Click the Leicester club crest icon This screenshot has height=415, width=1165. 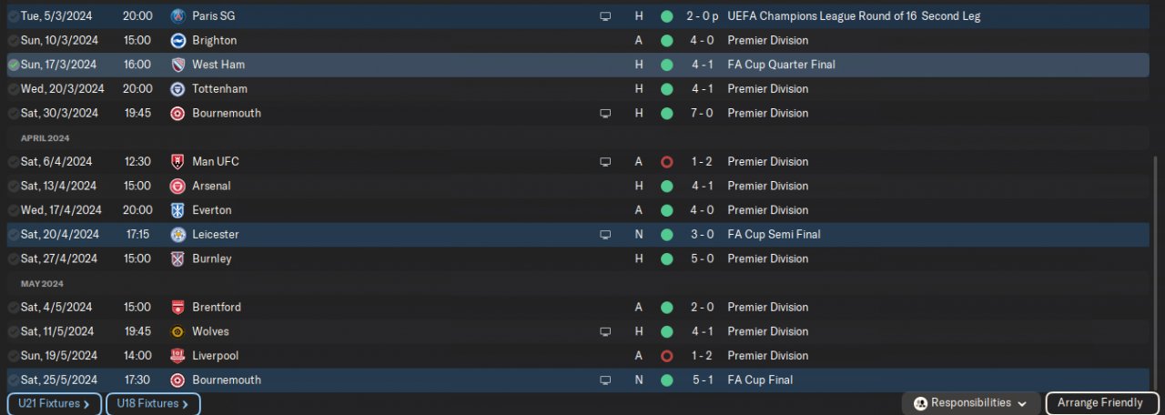pyautogui.click(x=177, y=235)
